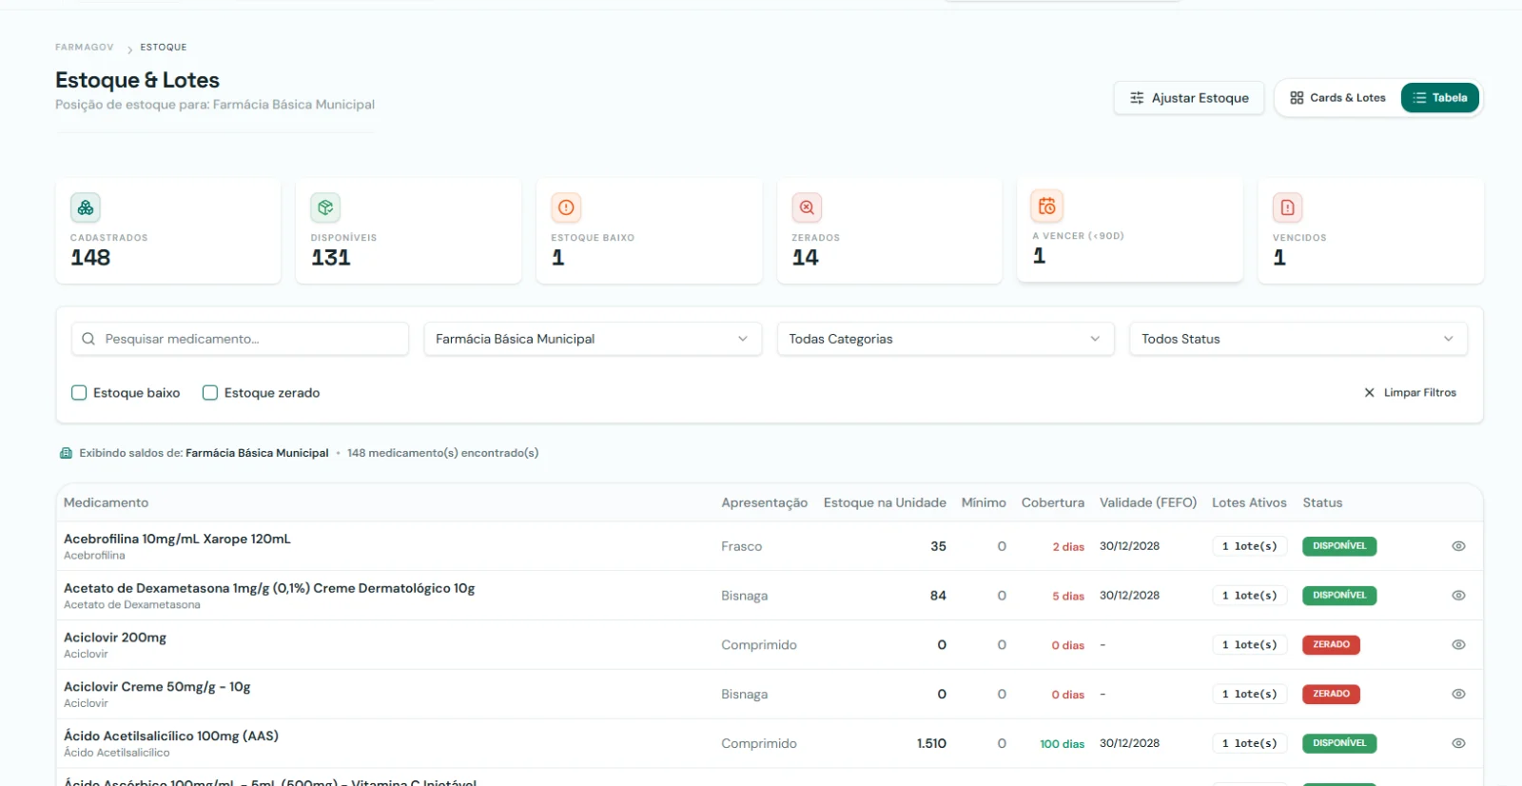
Task: Click the A Vencer calendar icon
Action: pos(1047,206)
